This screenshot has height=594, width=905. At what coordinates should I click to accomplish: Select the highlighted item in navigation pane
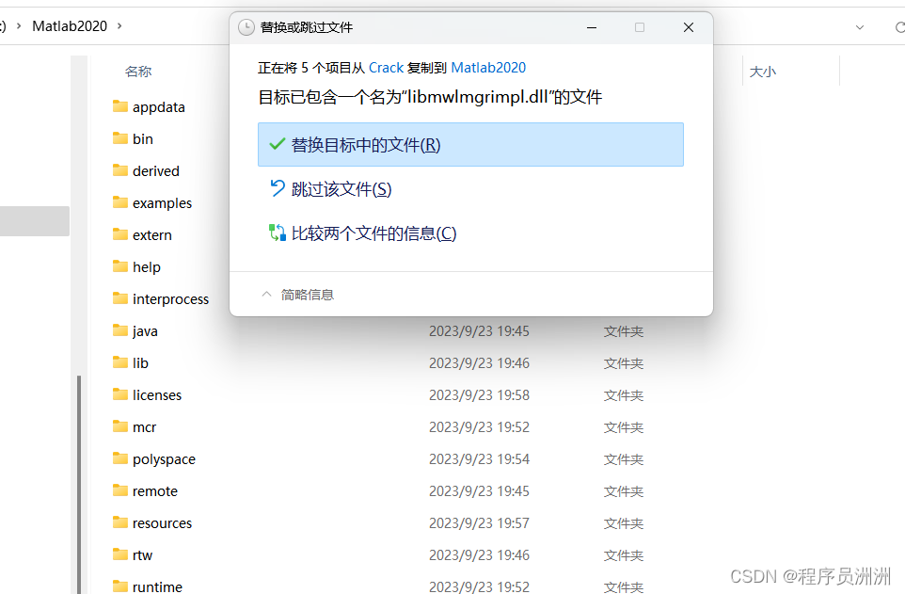pyautogui.click(x=35, y=220)
